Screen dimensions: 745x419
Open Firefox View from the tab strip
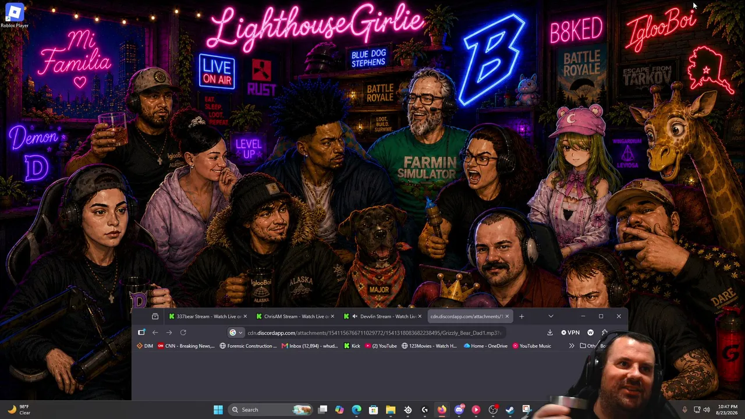click(x=155, y=317)
